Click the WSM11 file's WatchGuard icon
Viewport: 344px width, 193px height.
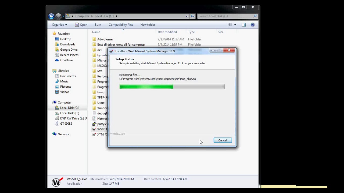click(x=94, y=129)
